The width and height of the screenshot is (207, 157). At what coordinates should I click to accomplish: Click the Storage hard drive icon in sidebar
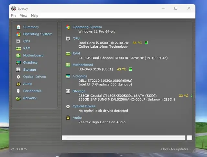(x=18, y=70)
